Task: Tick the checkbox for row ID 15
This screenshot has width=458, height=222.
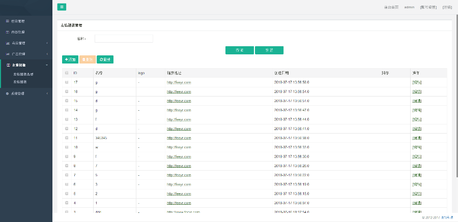Action: pyautogui.click(x=67, y=101)
